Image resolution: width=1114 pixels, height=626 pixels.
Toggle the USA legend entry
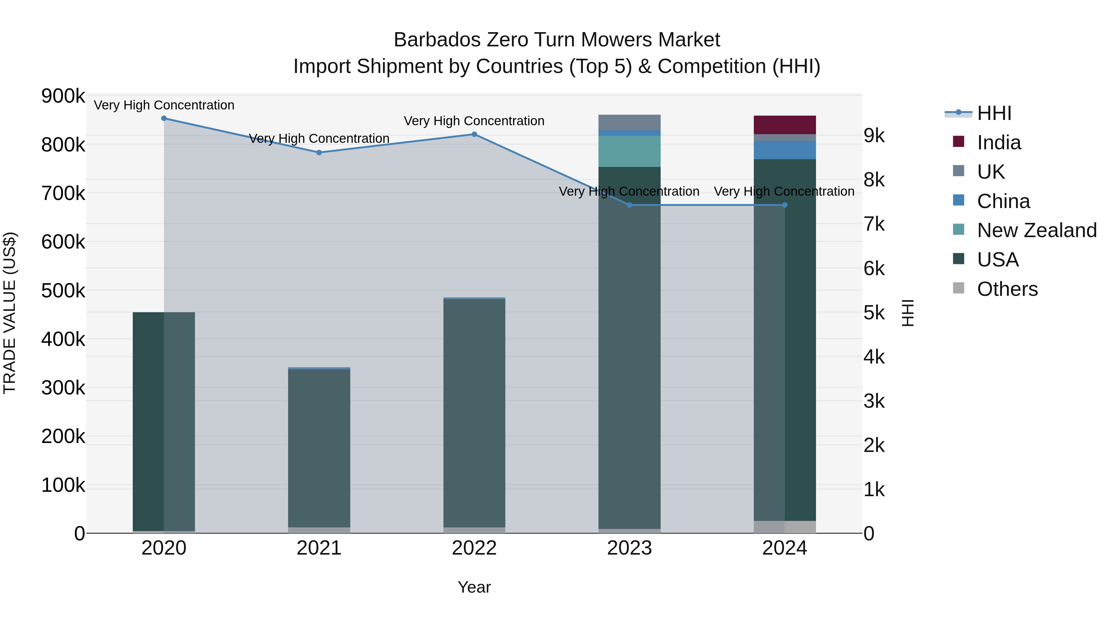coord(986,260)
